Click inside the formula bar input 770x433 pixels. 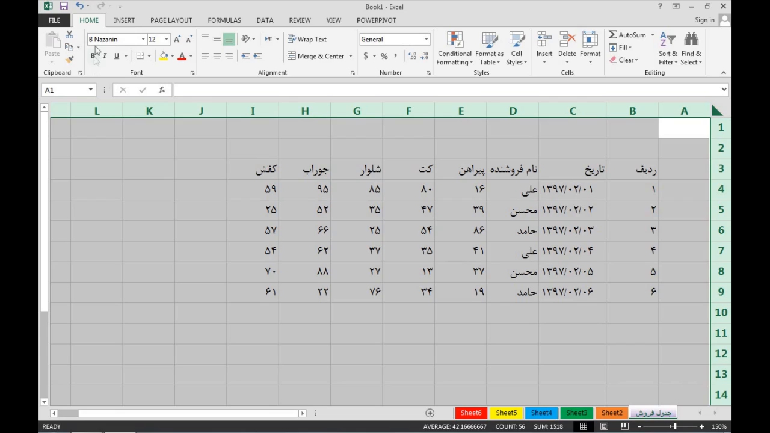pyautogui.click(x=445, y=90)
